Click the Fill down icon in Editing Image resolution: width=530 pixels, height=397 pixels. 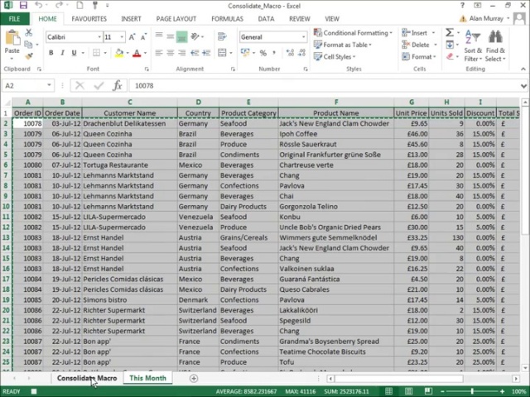pos(450,45)
